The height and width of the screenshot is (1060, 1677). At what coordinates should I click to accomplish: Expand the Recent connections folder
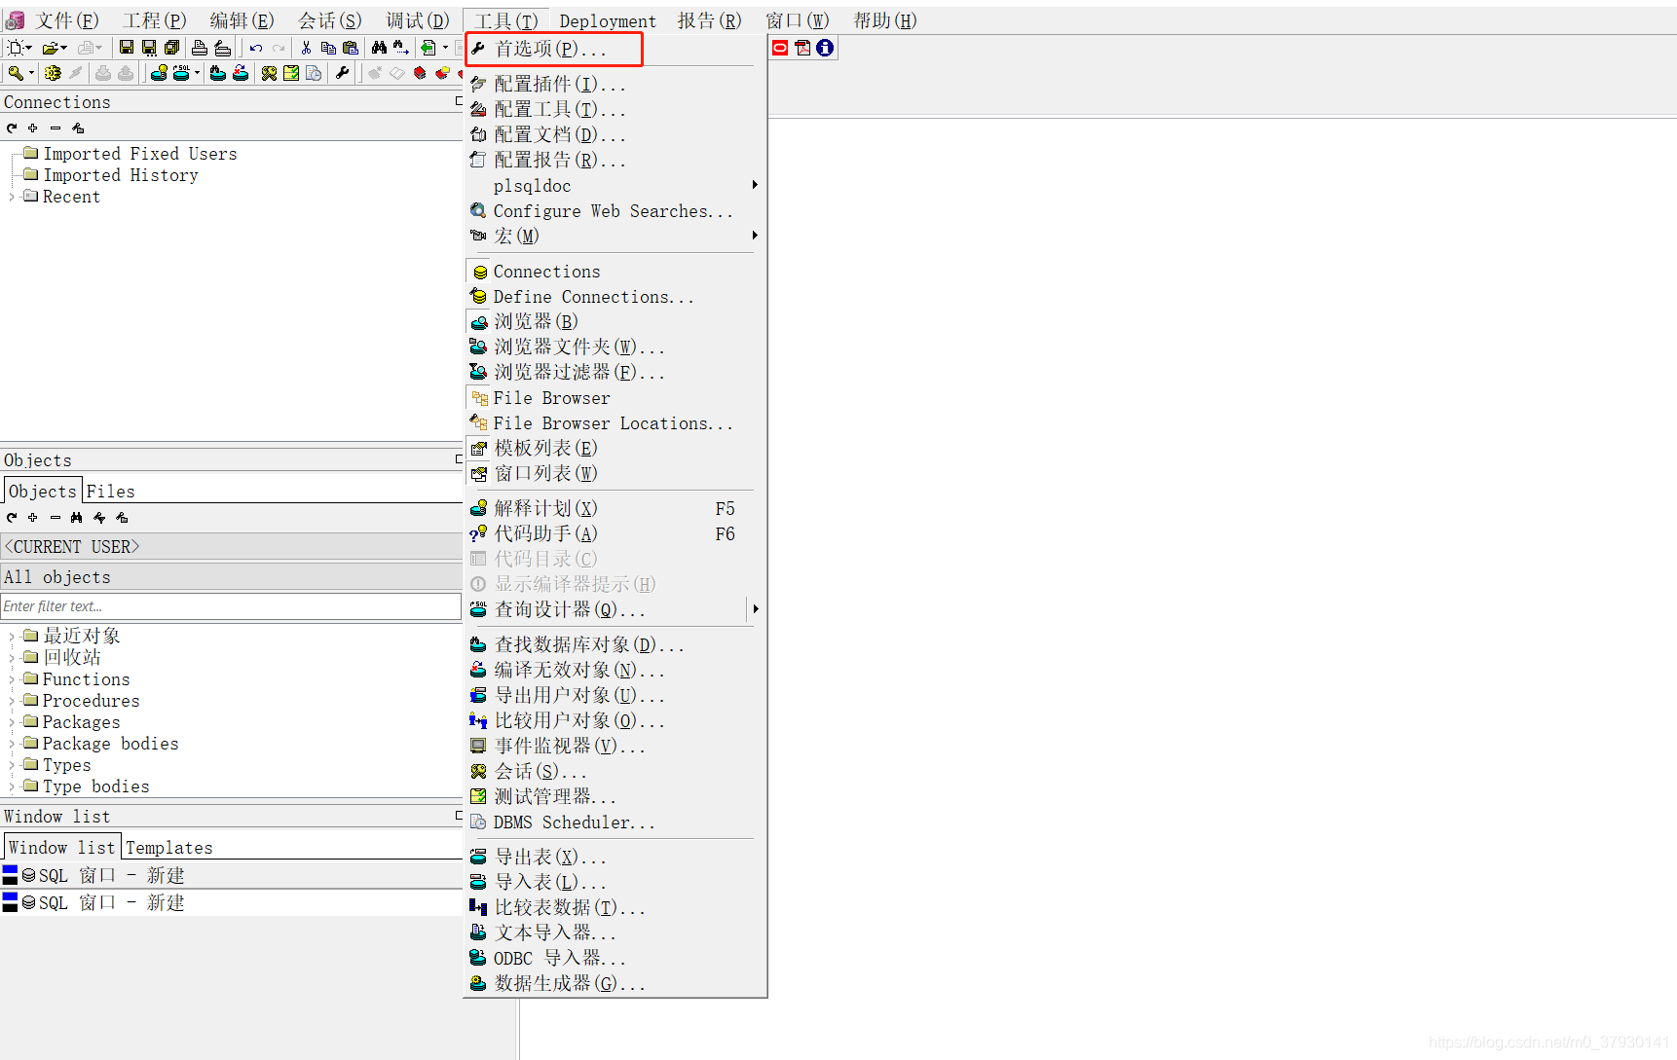click(12, 197)
